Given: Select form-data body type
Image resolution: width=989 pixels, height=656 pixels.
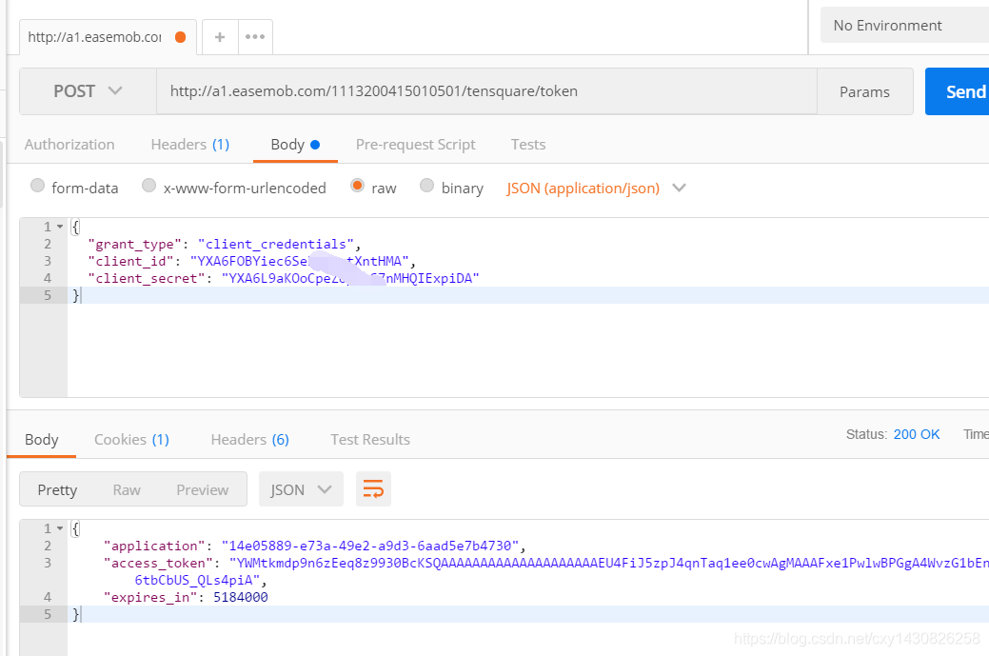Looking at the screenshot, I should coord(38,186).
